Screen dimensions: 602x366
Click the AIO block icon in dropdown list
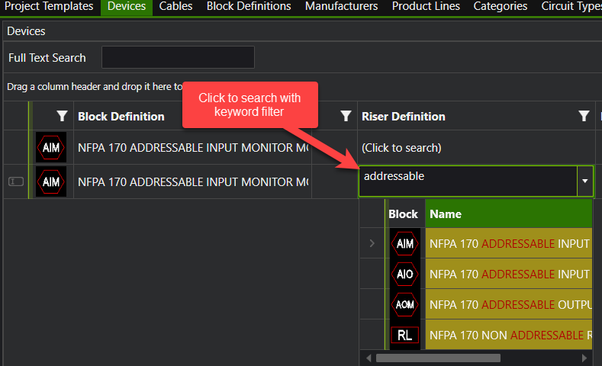[x=405, y=274]
